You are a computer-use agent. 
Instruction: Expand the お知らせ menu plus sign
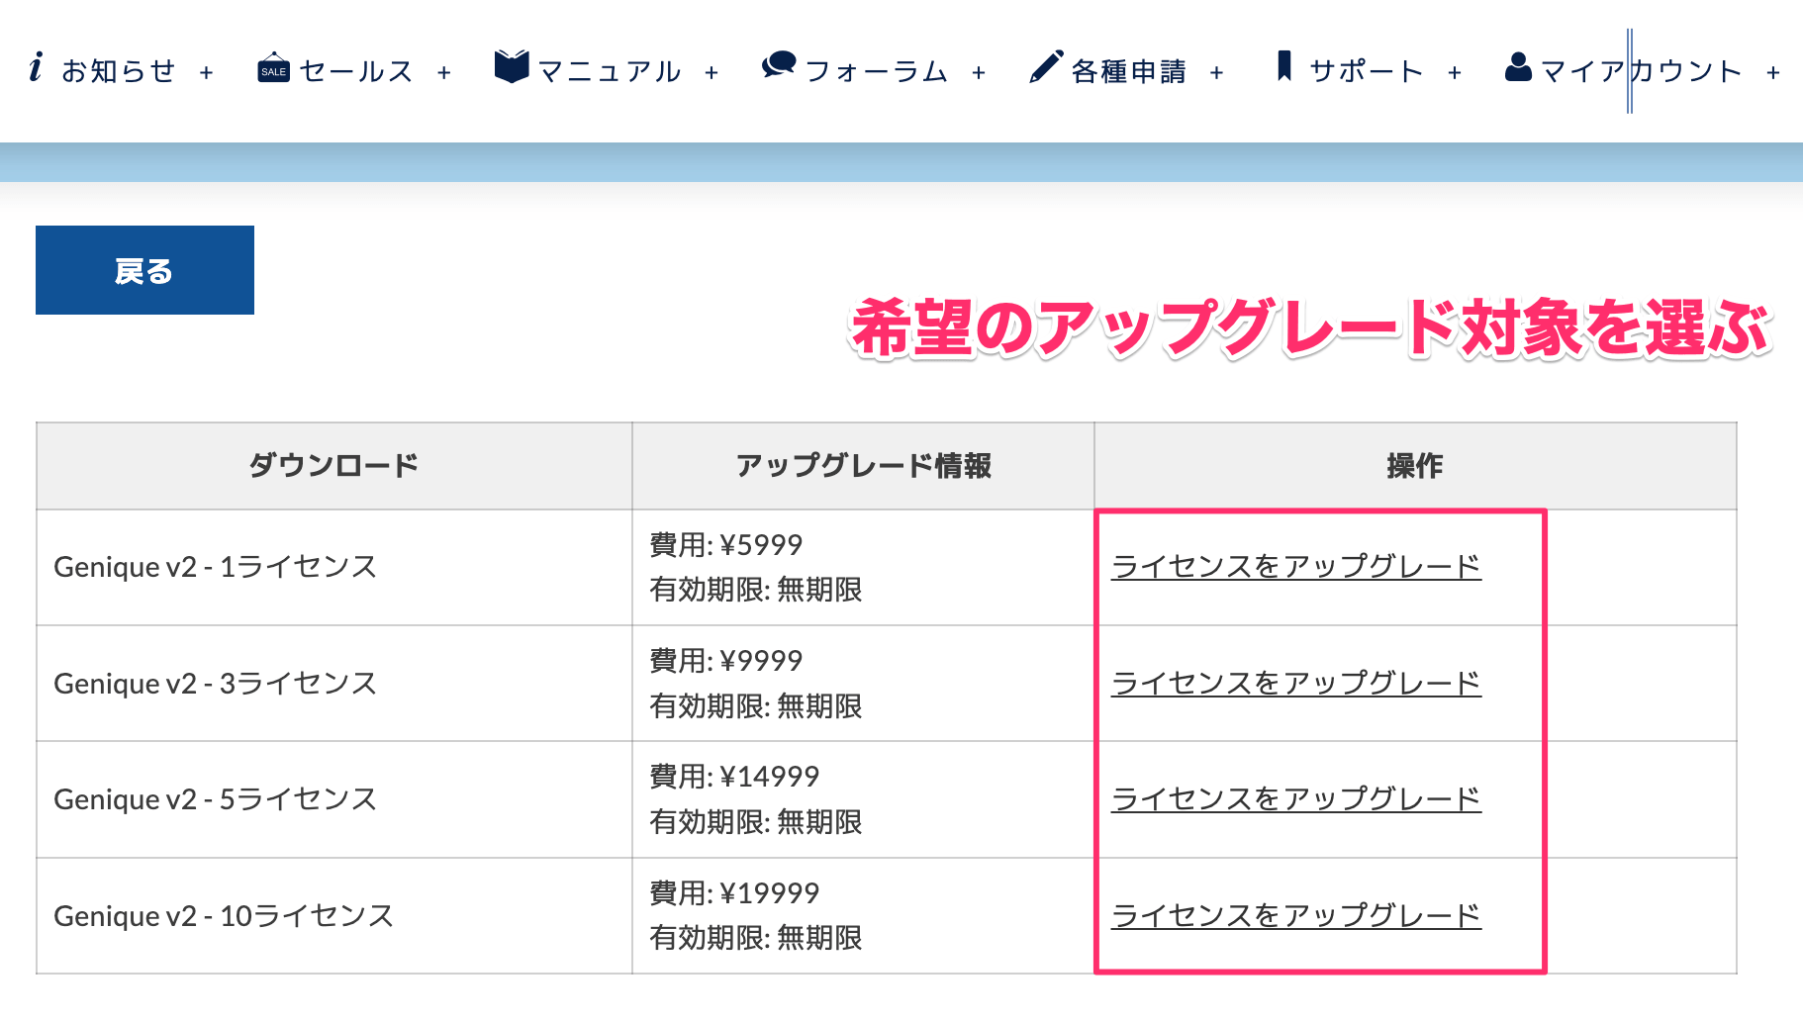206,72
